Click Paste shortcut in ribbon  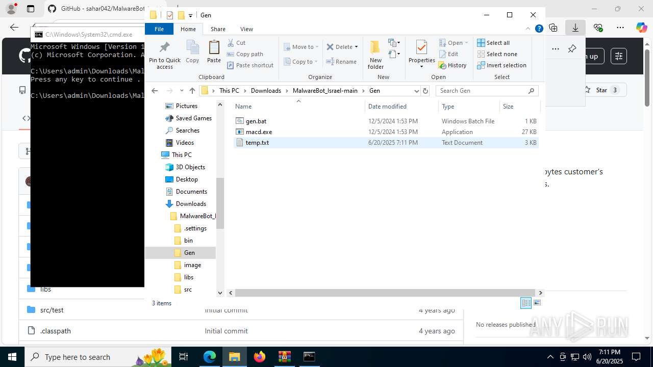pyautogui.click(x=250, y=65)
